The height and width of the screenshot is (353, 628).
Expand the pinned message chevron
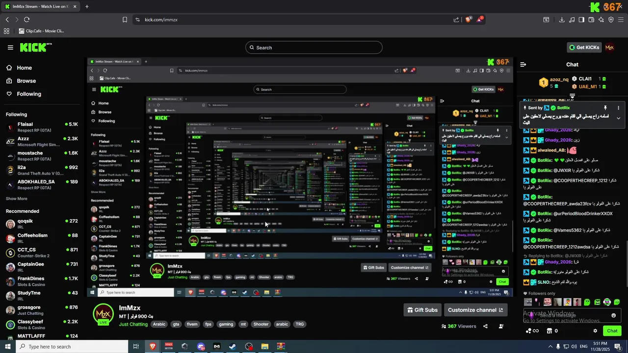tap(618, 118)
